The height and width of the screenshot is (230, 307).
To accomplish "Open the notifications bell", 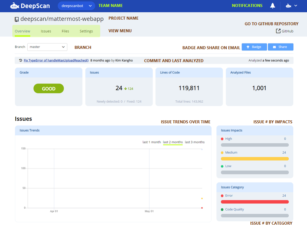I will 273,6.
